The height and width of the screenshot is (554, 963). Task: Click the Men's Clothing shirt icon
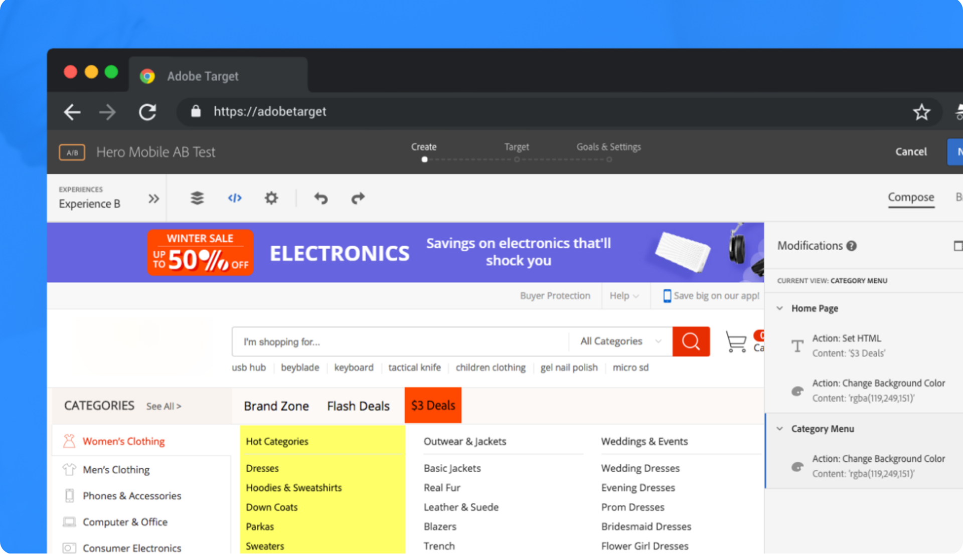[69, 470]
